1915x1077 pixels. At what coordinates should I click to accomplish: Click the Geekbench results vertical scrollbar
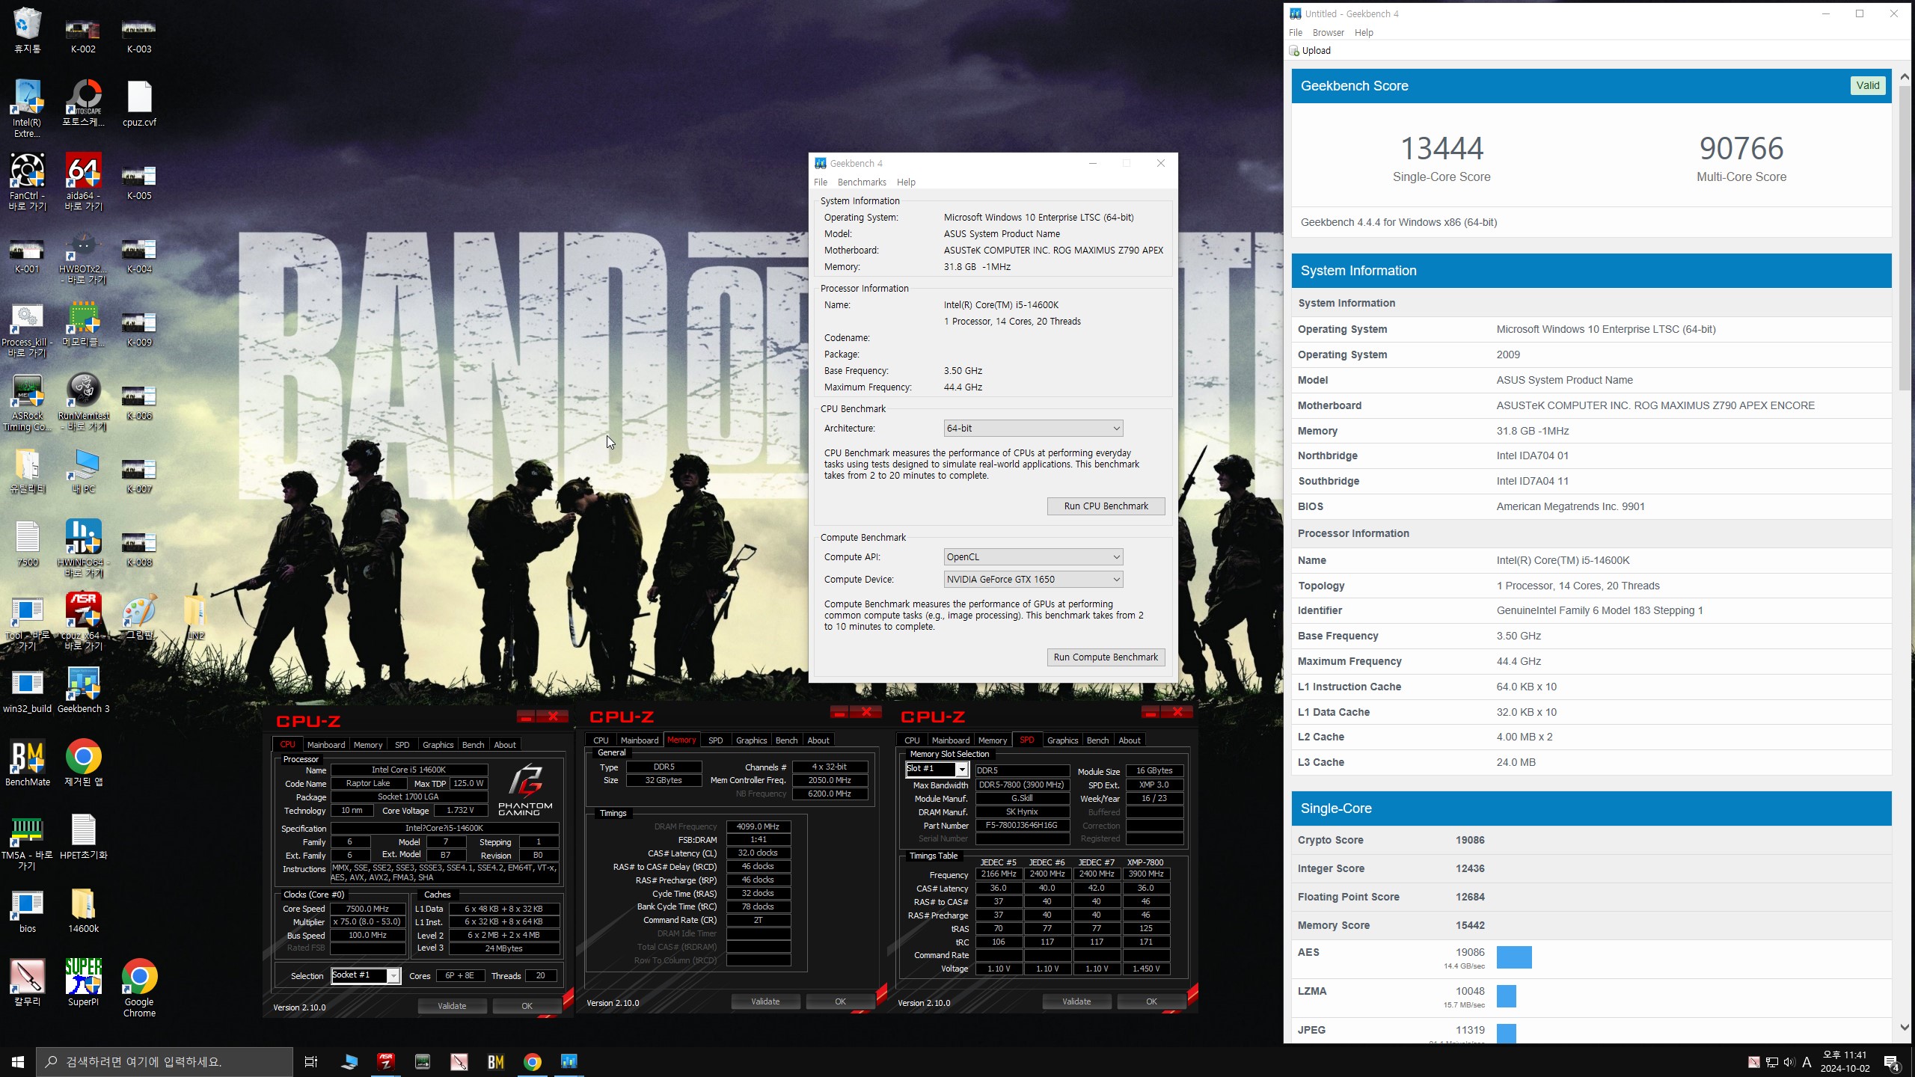point(1905,239)
